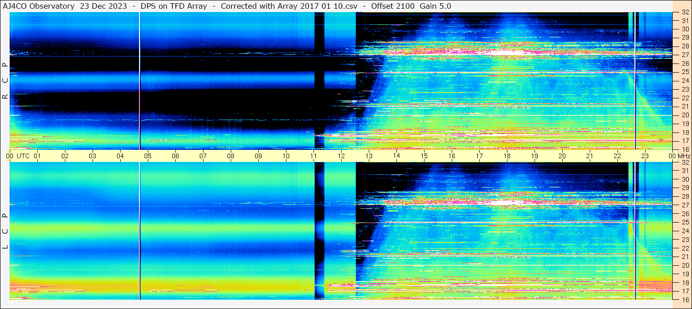This screenshot has width=692, height=309.
Task: Select the 21 hour time axis marker
Action: pos(590,156)
